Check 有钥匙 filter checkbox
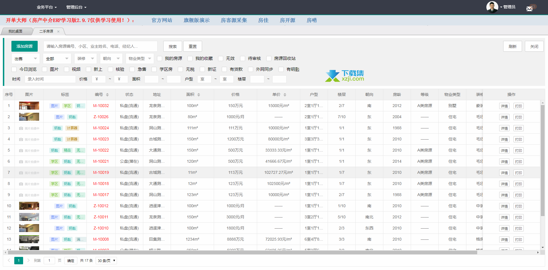Screen dimensions: 548x270 (281, 69)
